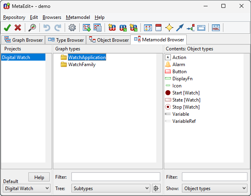Screen dimensions: 251x196
Task: Click the Redo arrow icon
Action: 58,28
